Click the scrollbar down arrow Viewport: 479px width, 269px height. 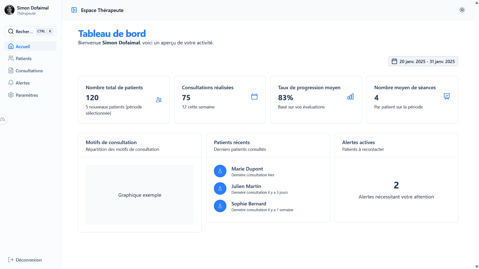(x=477, y=267)
